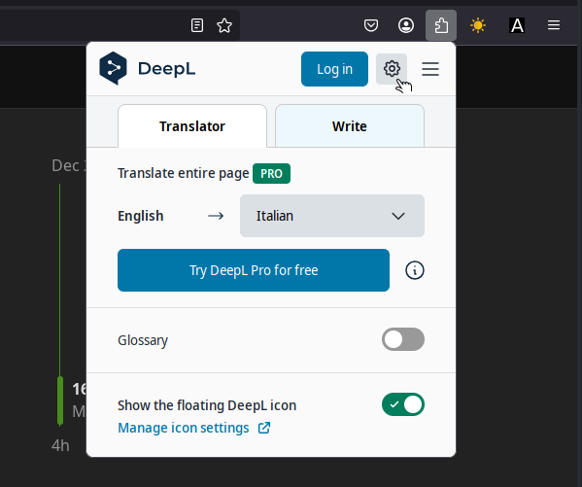Click the DeepL logo
The height and width of the screenshot is (487, 582).
(148, 69)
